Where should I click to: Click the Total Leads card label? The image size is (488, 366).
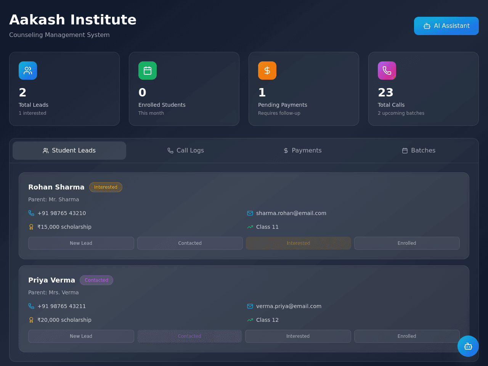(34, 105)
